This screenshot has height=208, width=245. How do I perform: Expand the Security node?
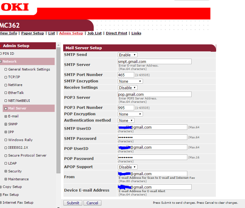pos(15,171)
